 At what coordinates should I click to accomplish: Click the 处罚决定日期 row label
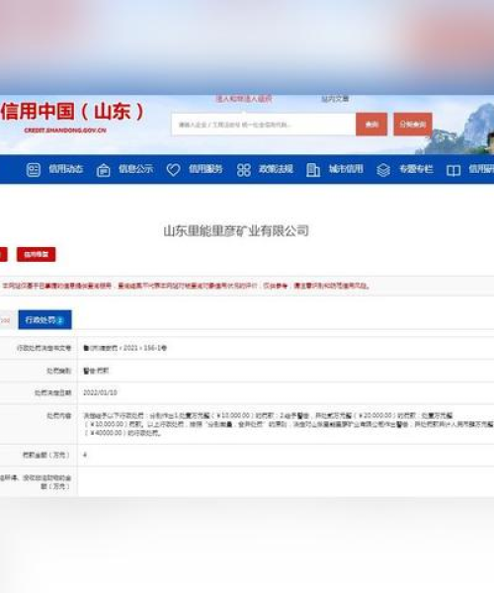pyautogui.click(x=52, y=393)
